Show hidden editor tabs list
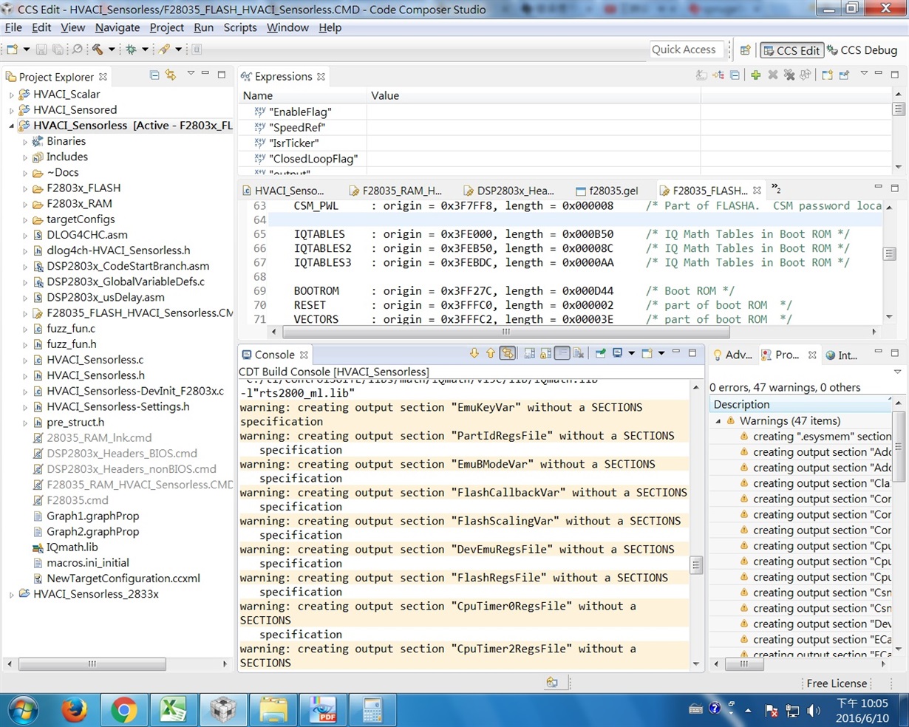Viewport: 909px width, 727px height. 776,189
